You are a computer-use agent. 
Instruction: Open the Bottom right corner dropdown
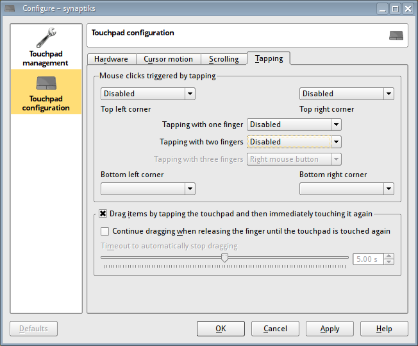347,189
